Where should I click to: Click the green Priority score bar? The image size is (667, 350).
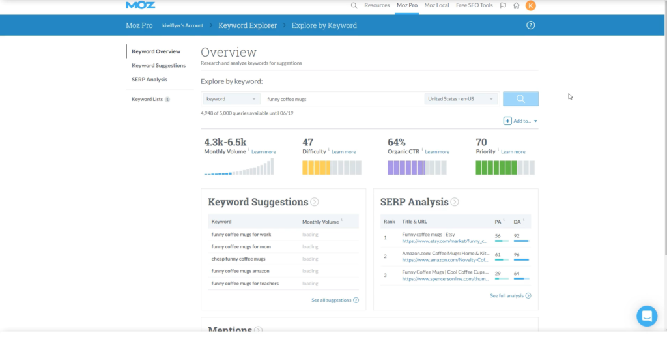tap(505, 168)
